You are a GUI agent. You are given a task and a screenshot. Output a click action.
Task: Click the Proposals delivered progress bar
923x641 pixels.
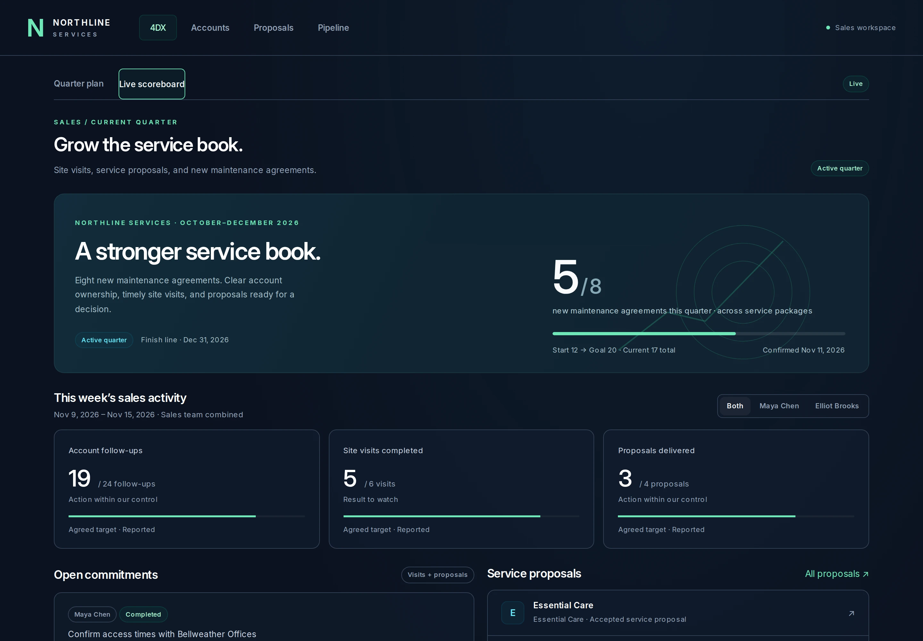tap(736, 517)
